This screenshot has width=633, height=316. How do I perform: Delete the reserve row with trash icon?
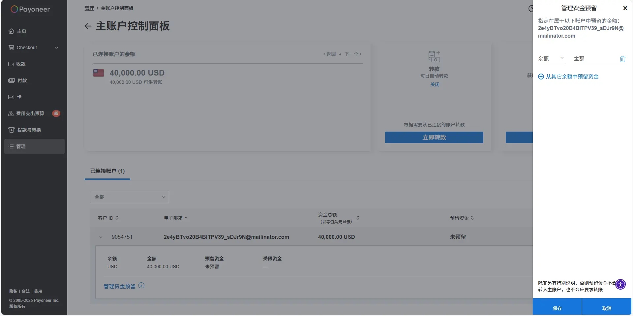(x=623, y=59)
